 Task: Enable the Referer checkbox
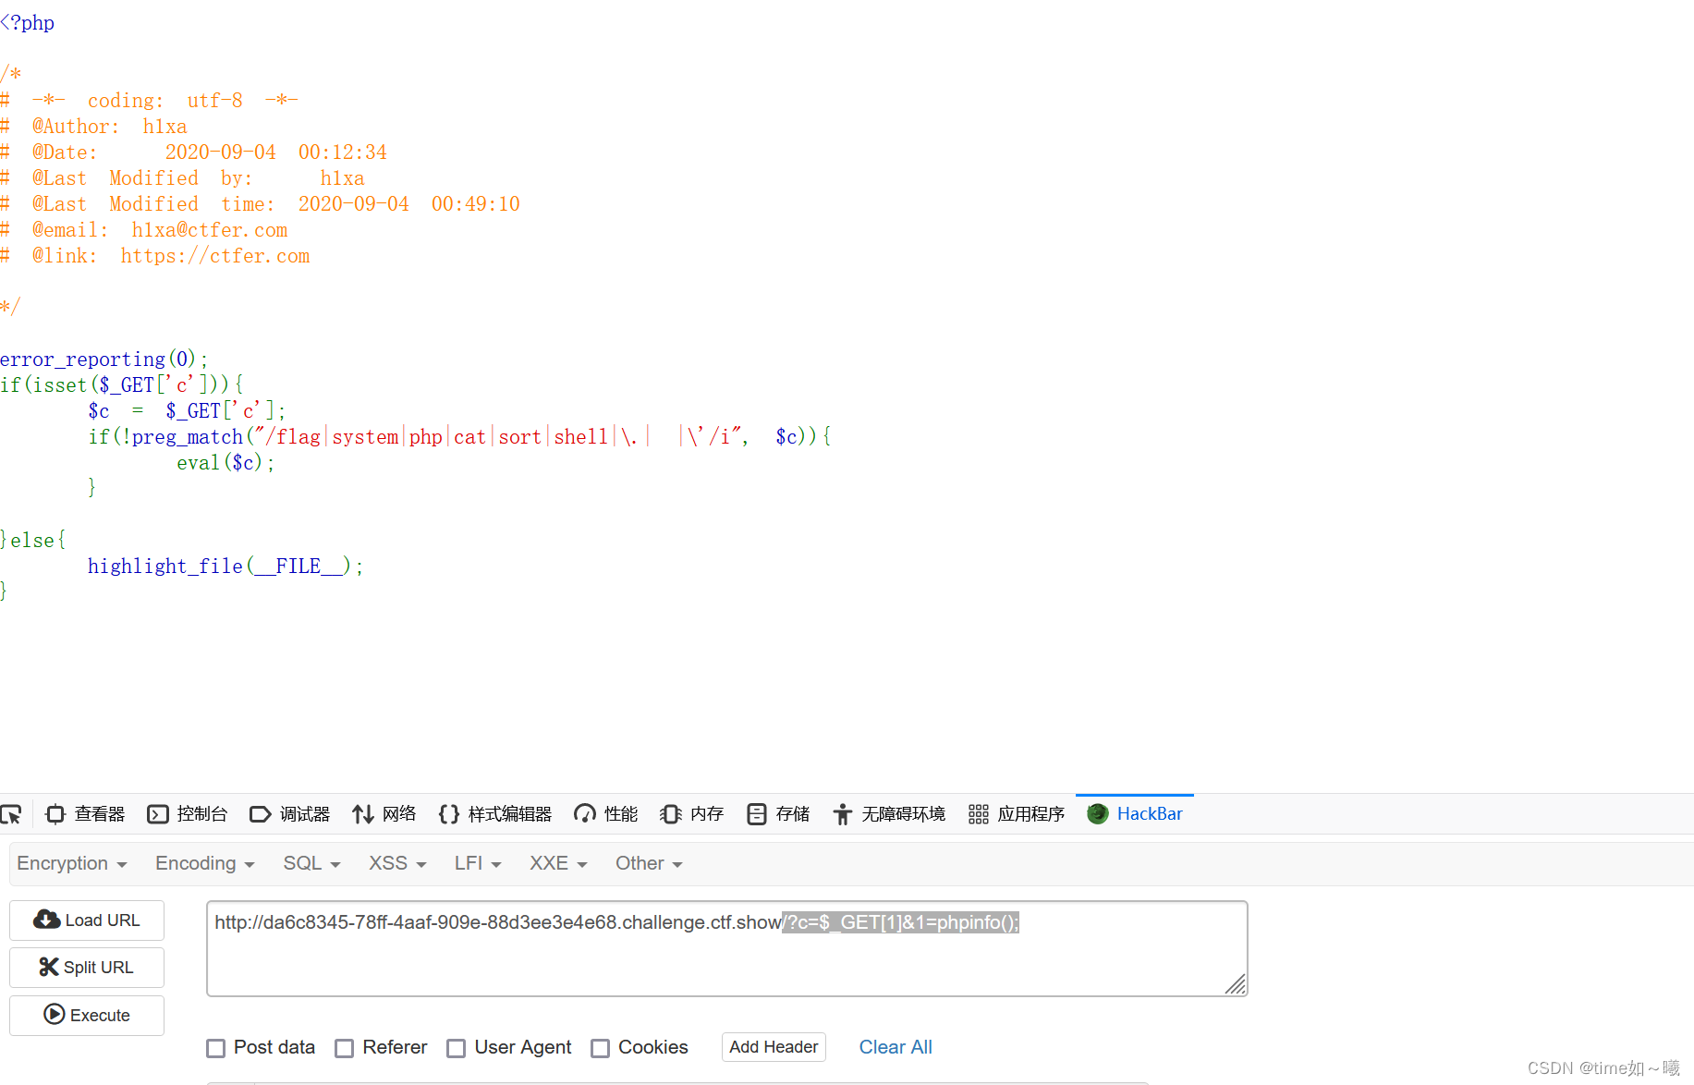coord(345,1048)
